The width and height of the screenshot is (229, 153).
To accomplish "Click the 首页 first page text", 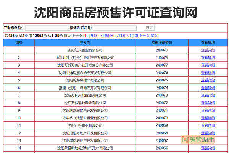I will click(67, 36).
